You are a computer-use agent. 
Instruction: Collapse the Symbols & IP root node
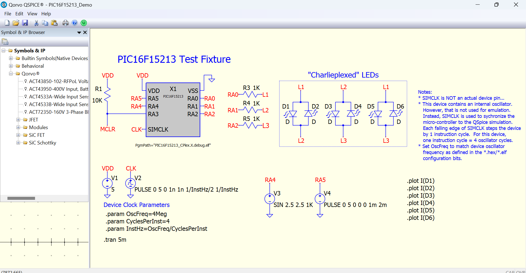pyautogui.click(x=4, y=50)
